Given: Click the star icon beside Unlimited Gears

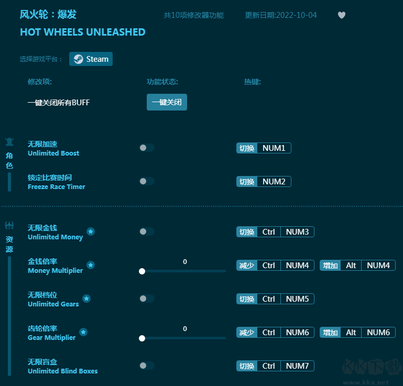Looking at the screenshot, I should (86, 299).
